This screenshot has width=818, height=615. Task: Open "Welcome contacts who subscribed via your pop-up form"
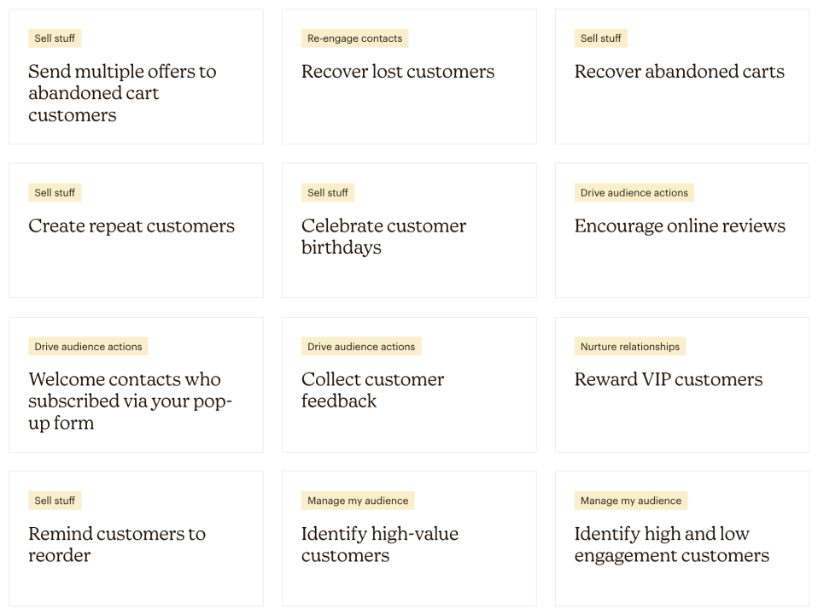(x=130, y=401)
